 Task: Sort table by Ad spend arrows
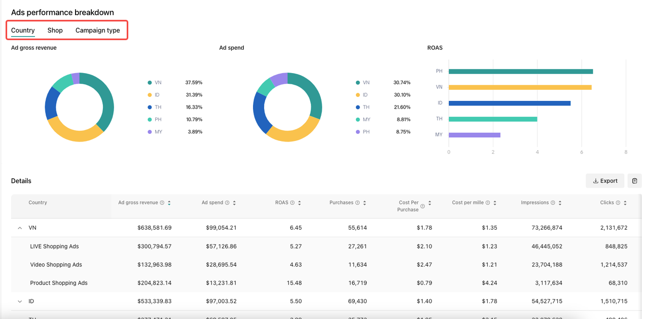click(x=234, y=203)
